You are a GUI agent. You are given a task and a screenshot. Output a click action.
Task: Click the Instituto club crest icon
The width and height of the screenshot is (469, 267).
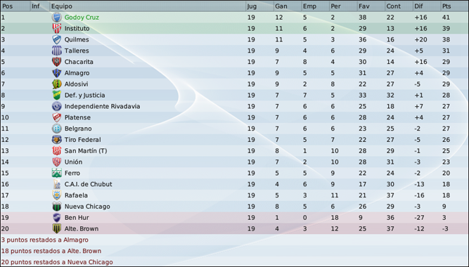tap(56, 28)
